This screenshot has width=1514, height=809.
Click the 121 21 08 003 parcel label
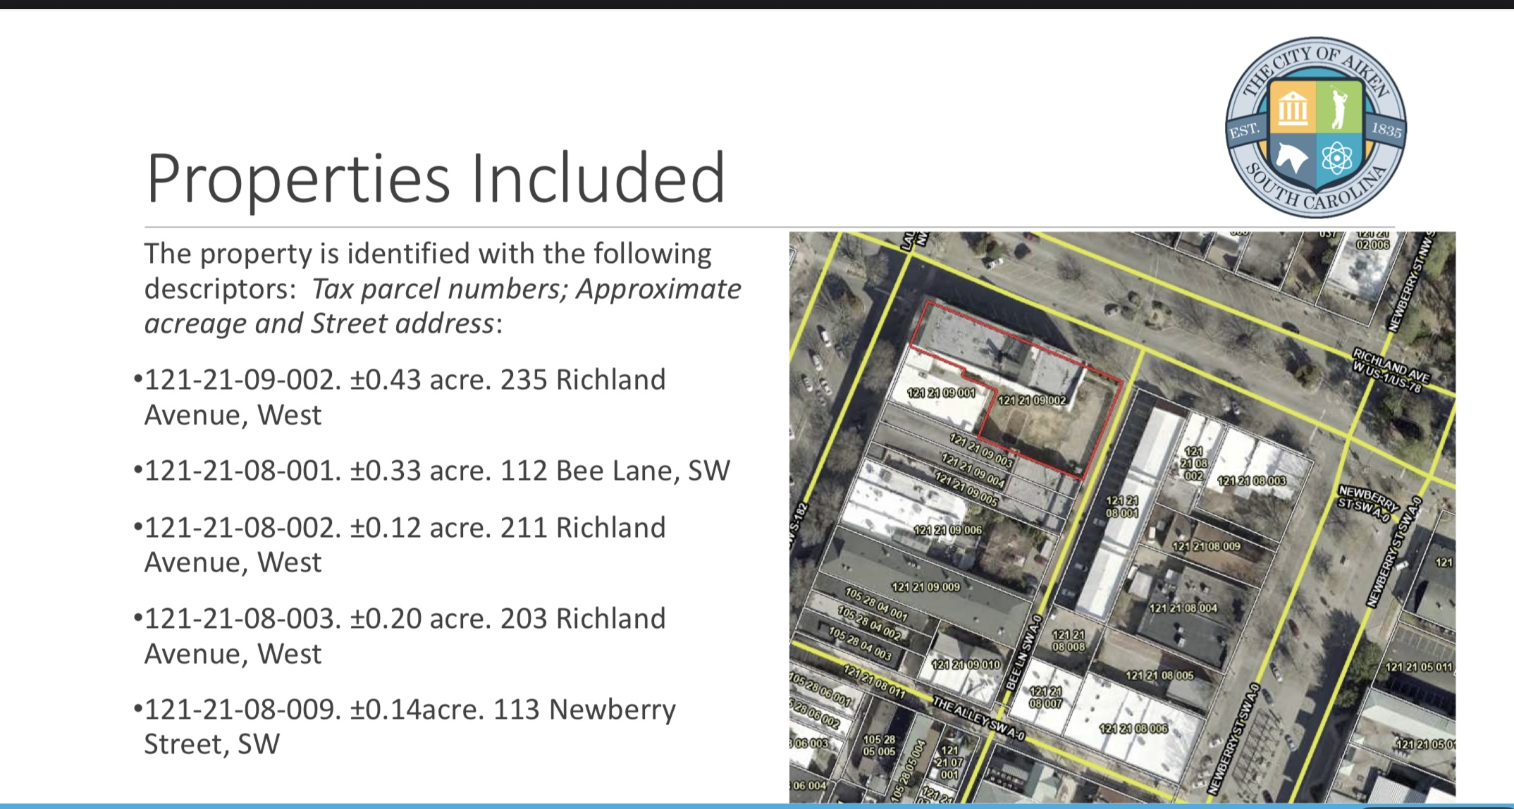1252,481
